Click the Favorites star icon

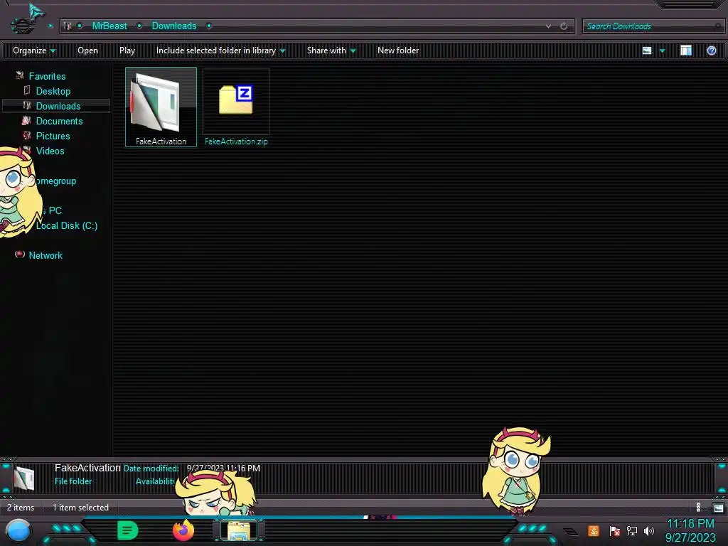(x=19, y=75)
